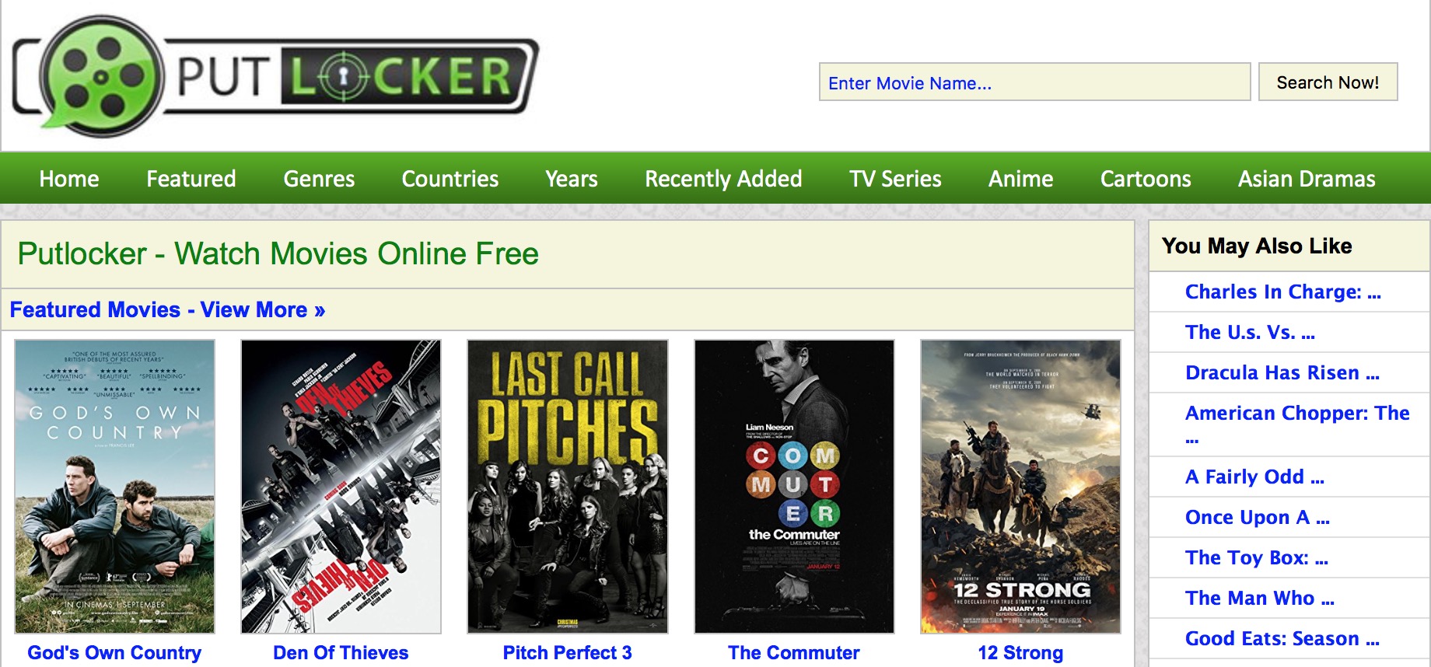Open the Genres menu
The height and width of the screenshot is (667, 1431).
319,179
